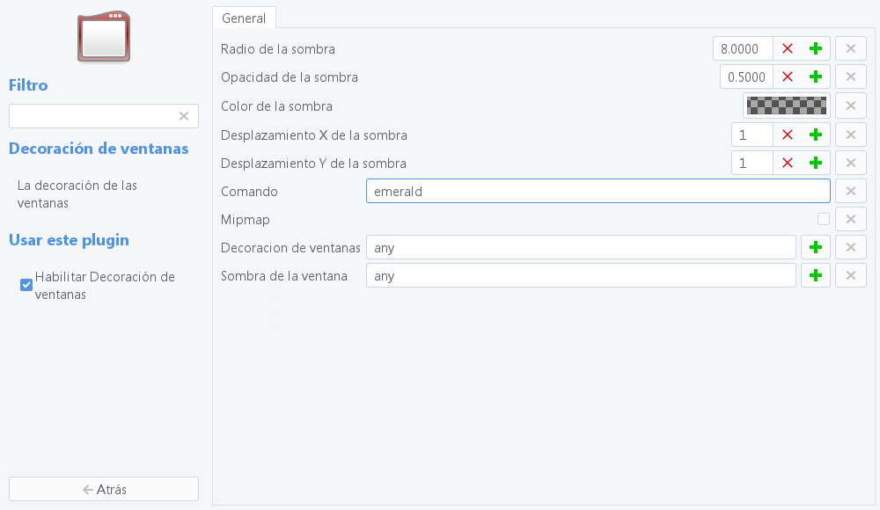Toggle the Mipmap checkbox
This screenshot has width=880, height=510.
click(824, 219)
